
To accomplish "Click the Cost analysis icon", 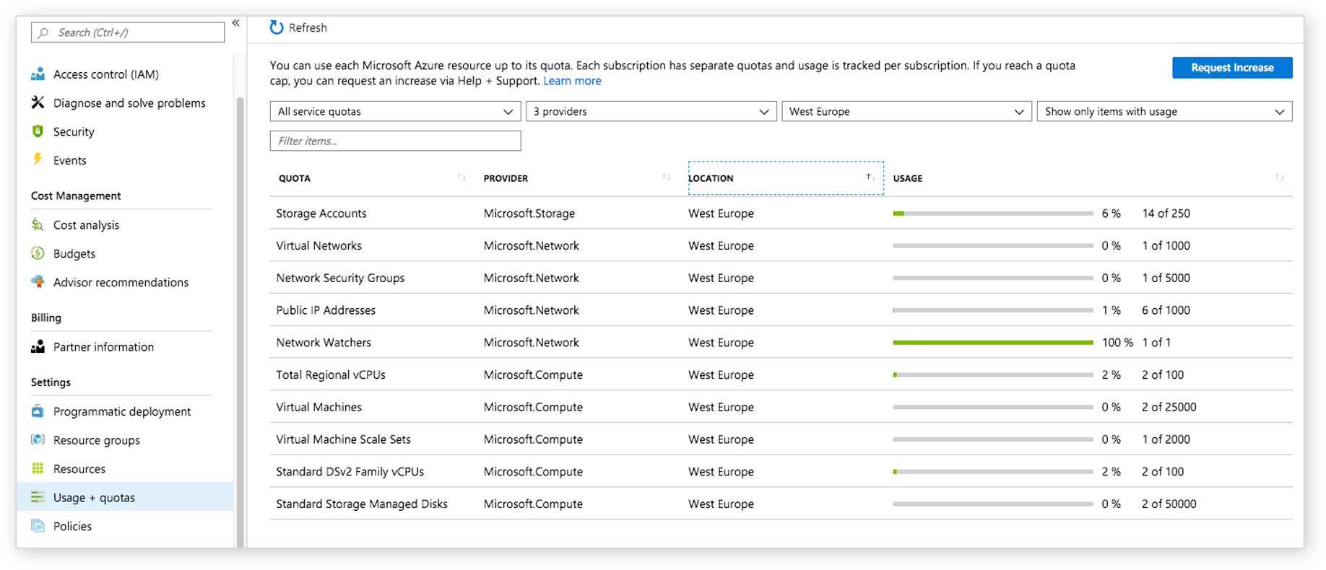I will [x=38, y=224].
